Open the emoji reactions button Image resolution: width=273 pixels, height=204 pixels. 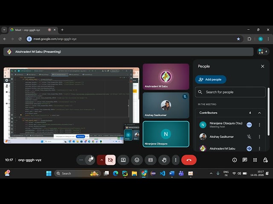(x=137, y=160)
